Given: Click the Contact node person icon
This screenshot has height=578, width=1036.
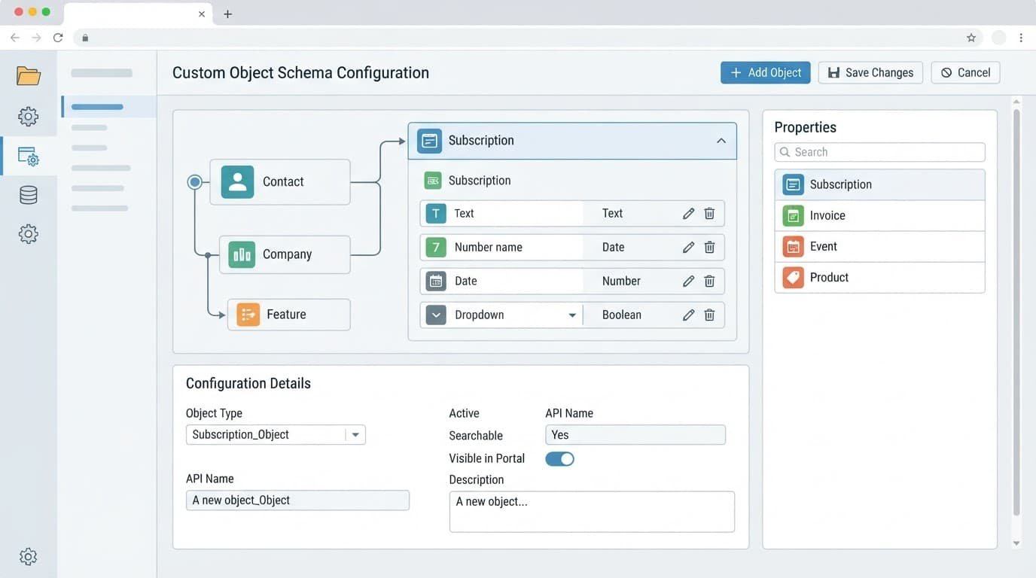Looking at the screenshot, I should (x=237, y=181).
